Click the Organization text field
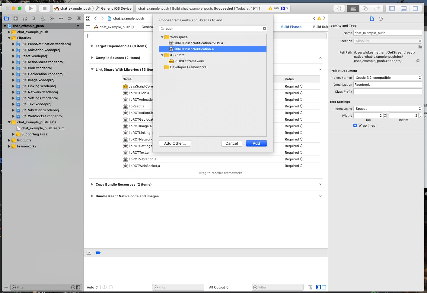427x293 pixels. 387,85
